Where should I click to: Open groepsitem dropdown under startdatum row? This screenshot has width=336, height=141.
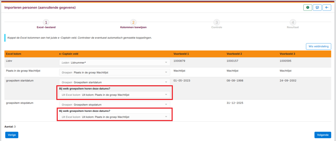click(115, 95)
